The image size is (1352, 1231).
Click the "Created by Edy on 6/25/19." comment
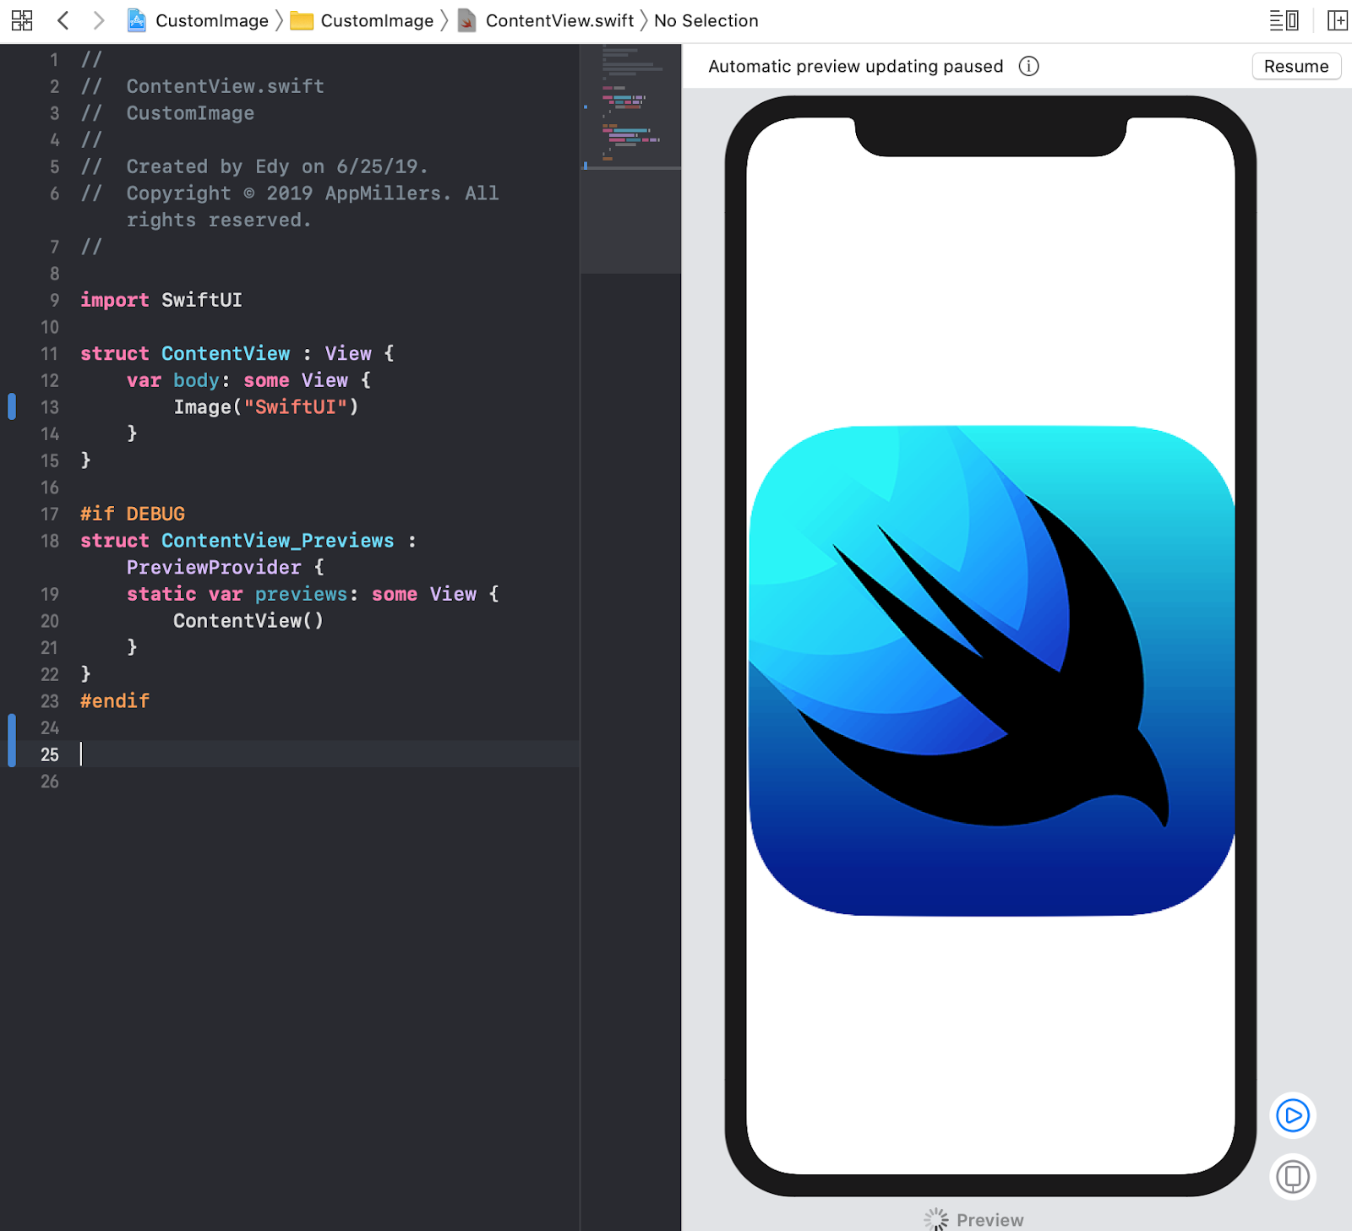point(277,166)
